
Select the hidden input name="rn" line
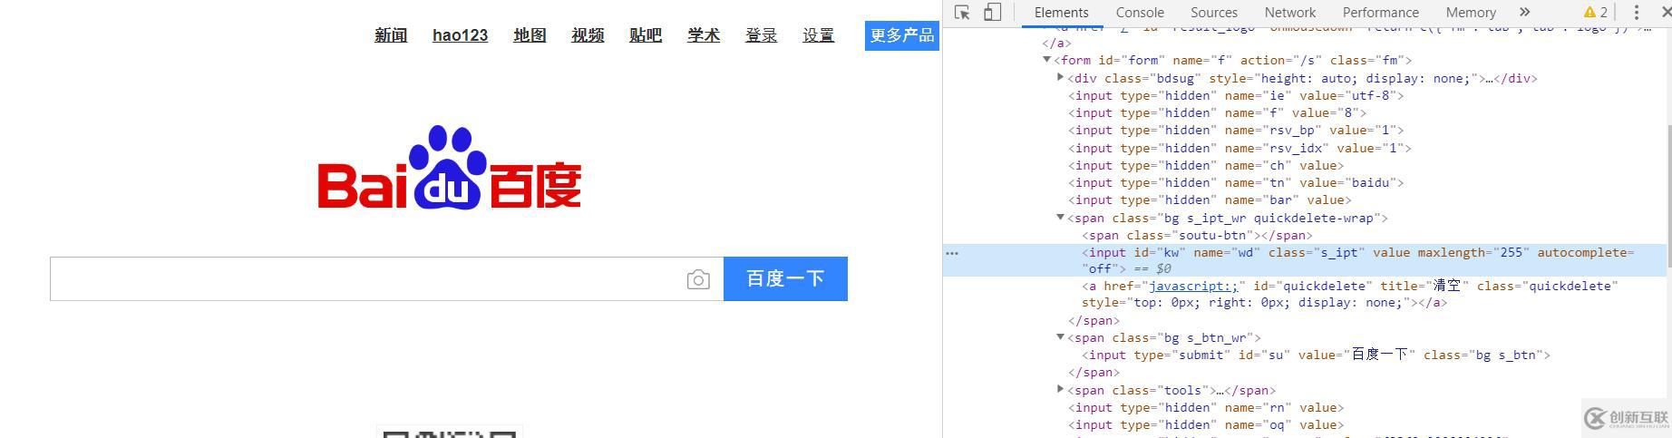(x=1206, y=407)
